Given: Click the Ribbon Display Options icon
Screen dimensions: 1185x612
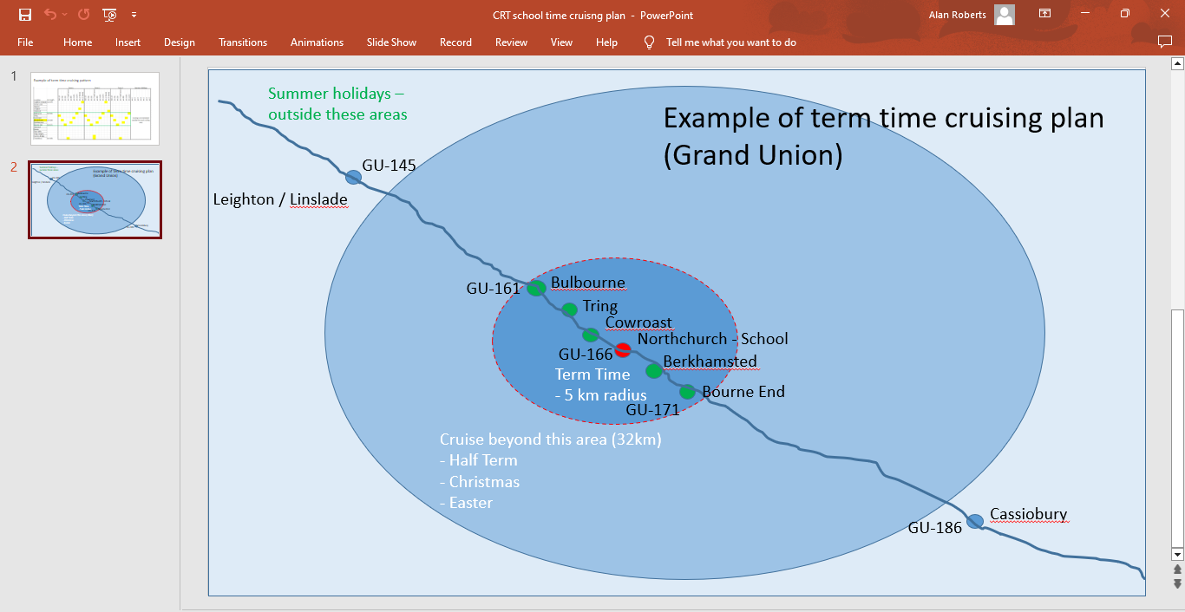Looking at the screenshot, I should pos(1045,15).
